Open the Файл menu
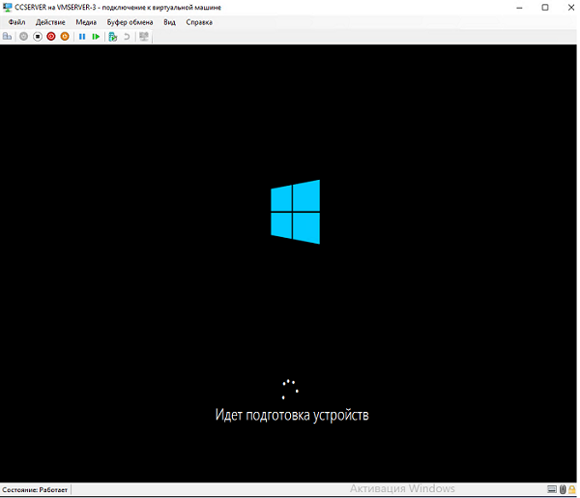This screenshot has width=580, height=498. click(16, 22)
